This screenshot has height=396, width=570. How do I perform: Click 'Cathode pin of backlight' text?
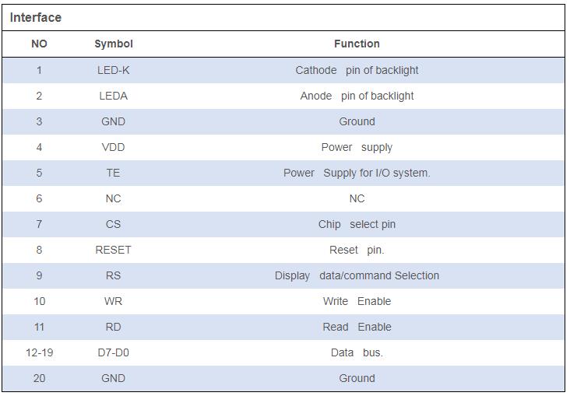point(357,70)
